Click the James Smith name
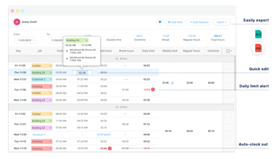This screenshot has height=159, width=278. coord(29,22)
